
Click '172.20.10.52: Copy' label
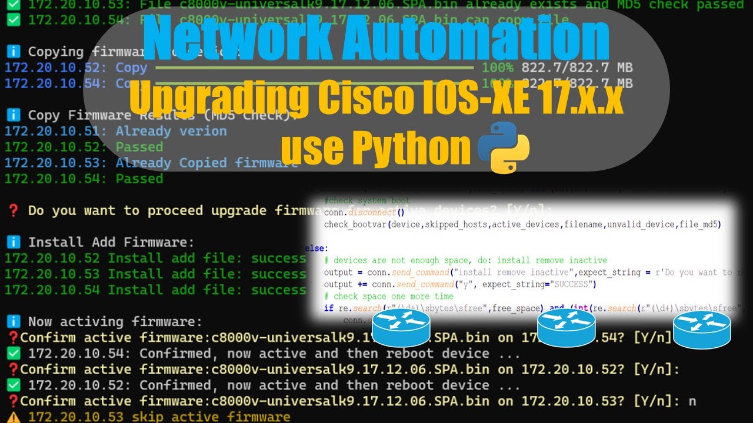click(x=75, y=68)
